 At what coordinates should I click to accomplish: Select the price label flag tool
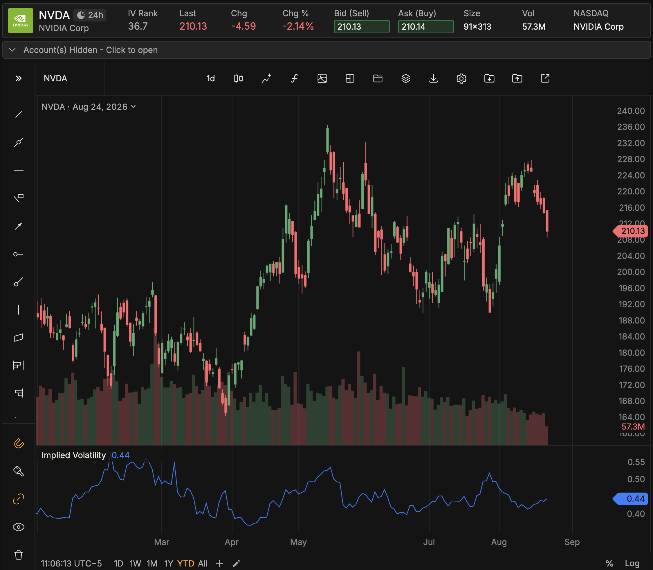point(19,198)
